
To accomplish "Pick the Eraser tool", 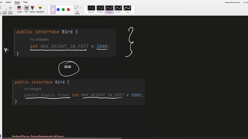I will 19,9.
